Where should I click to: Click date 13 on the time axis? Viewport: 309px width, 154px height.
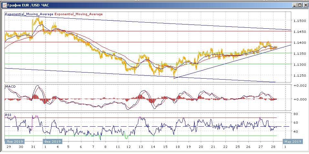click(x=140, y=147)
